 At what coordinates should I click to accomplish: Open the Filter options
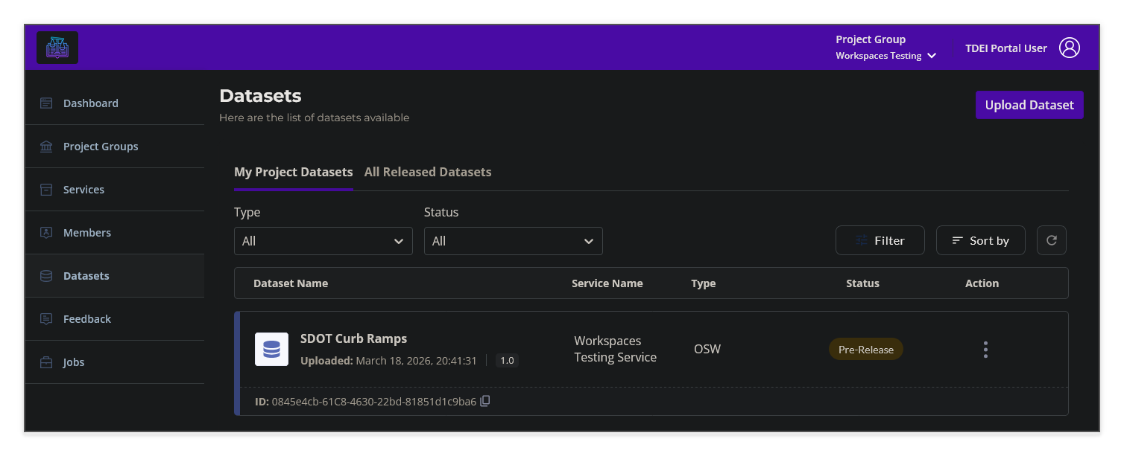coord(880,240)
